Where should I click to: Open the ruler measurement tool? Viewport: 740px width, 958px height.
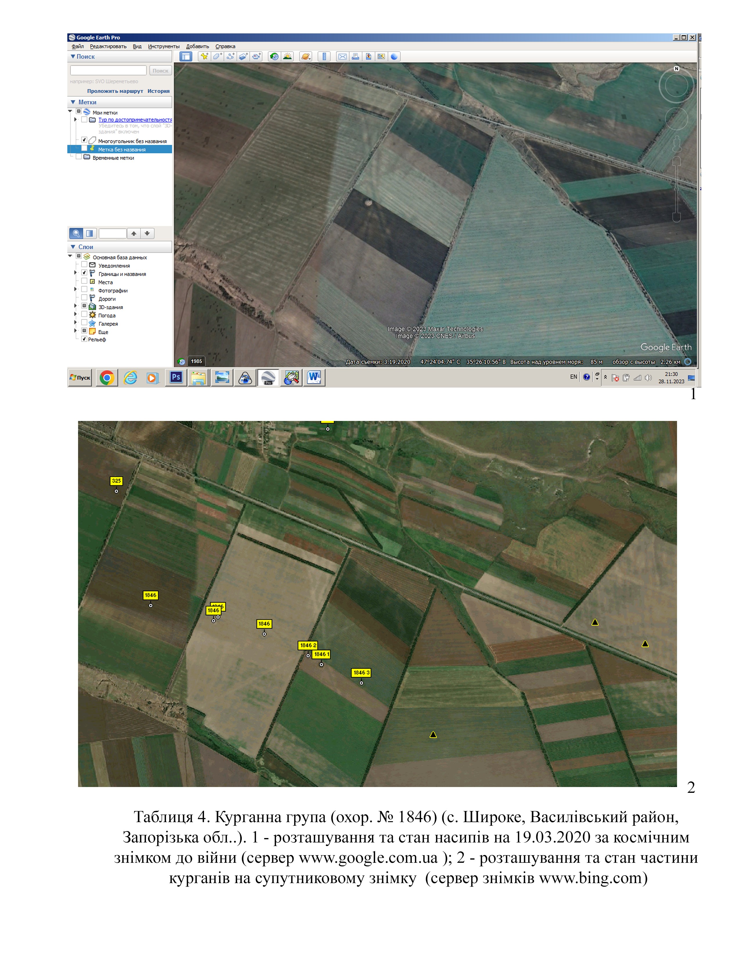pyautogui.click(x=324, y=57)
